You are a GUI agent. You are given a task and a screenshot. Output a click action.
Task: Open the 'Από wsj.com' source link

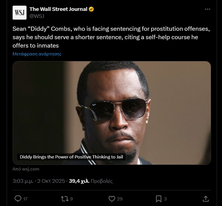point(26,169)
